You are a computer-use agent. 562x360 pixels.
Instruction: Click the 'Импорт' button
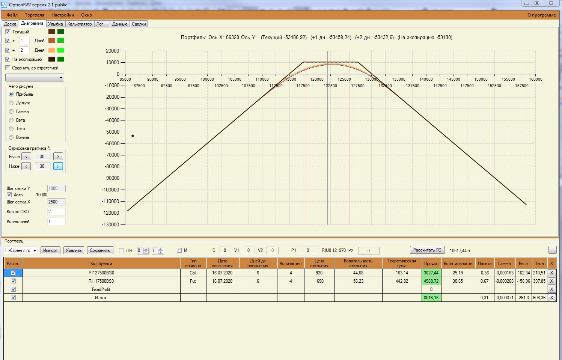click(x=50, y=250)
